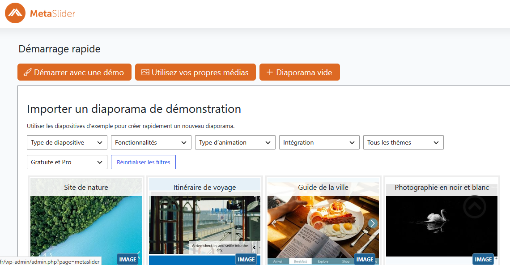This screenshot has height=265, width=510.
Task: Click the 'Breakfast' tab in city guide preview
Action: pos(300,261)
